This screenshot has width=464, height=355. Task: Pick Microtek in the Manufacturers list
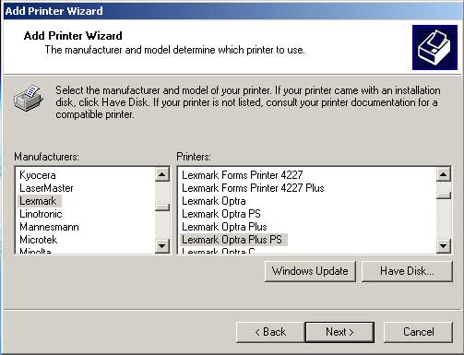(x=38, y=240)
